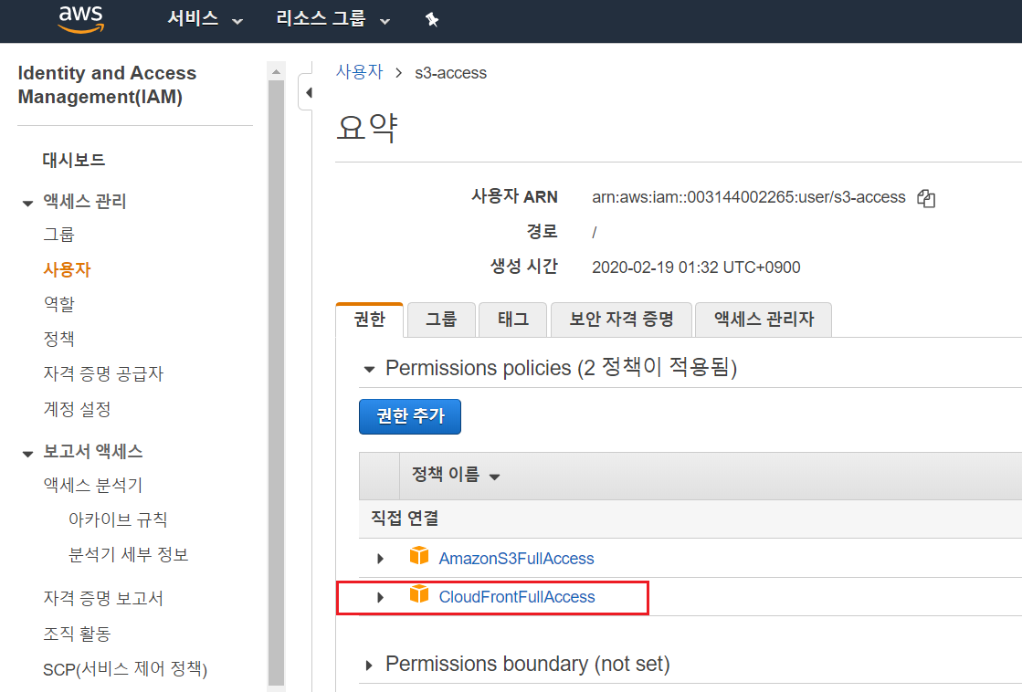This screenshot has width=1022, height=692.
Task: Click the user ARN value text
Action: (x=748, y=197)
